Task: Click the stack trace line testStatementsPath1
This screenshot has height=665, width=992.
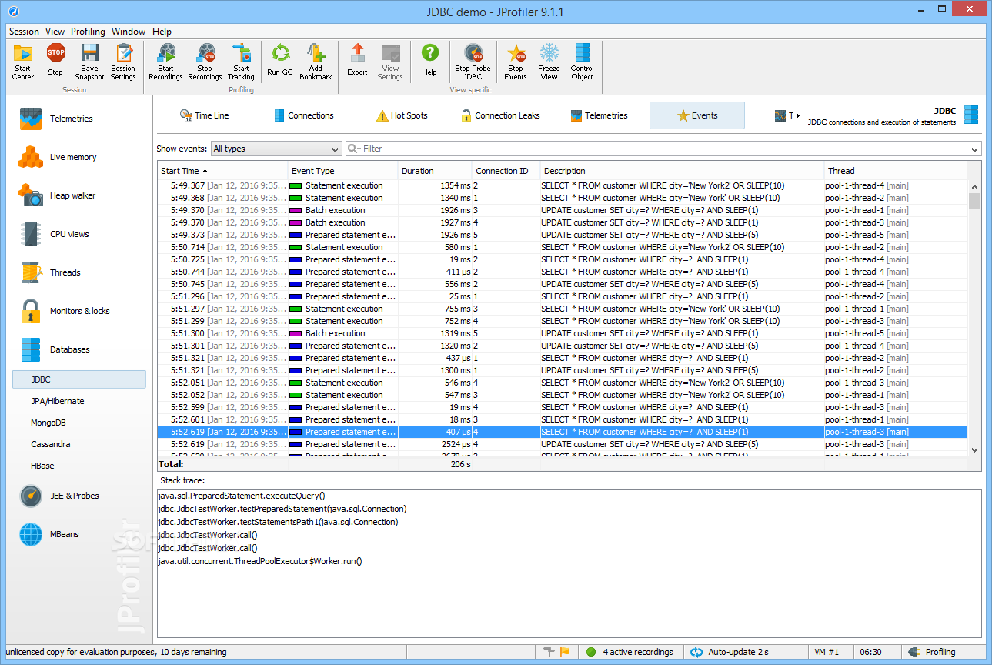Action: pos(278,522)
